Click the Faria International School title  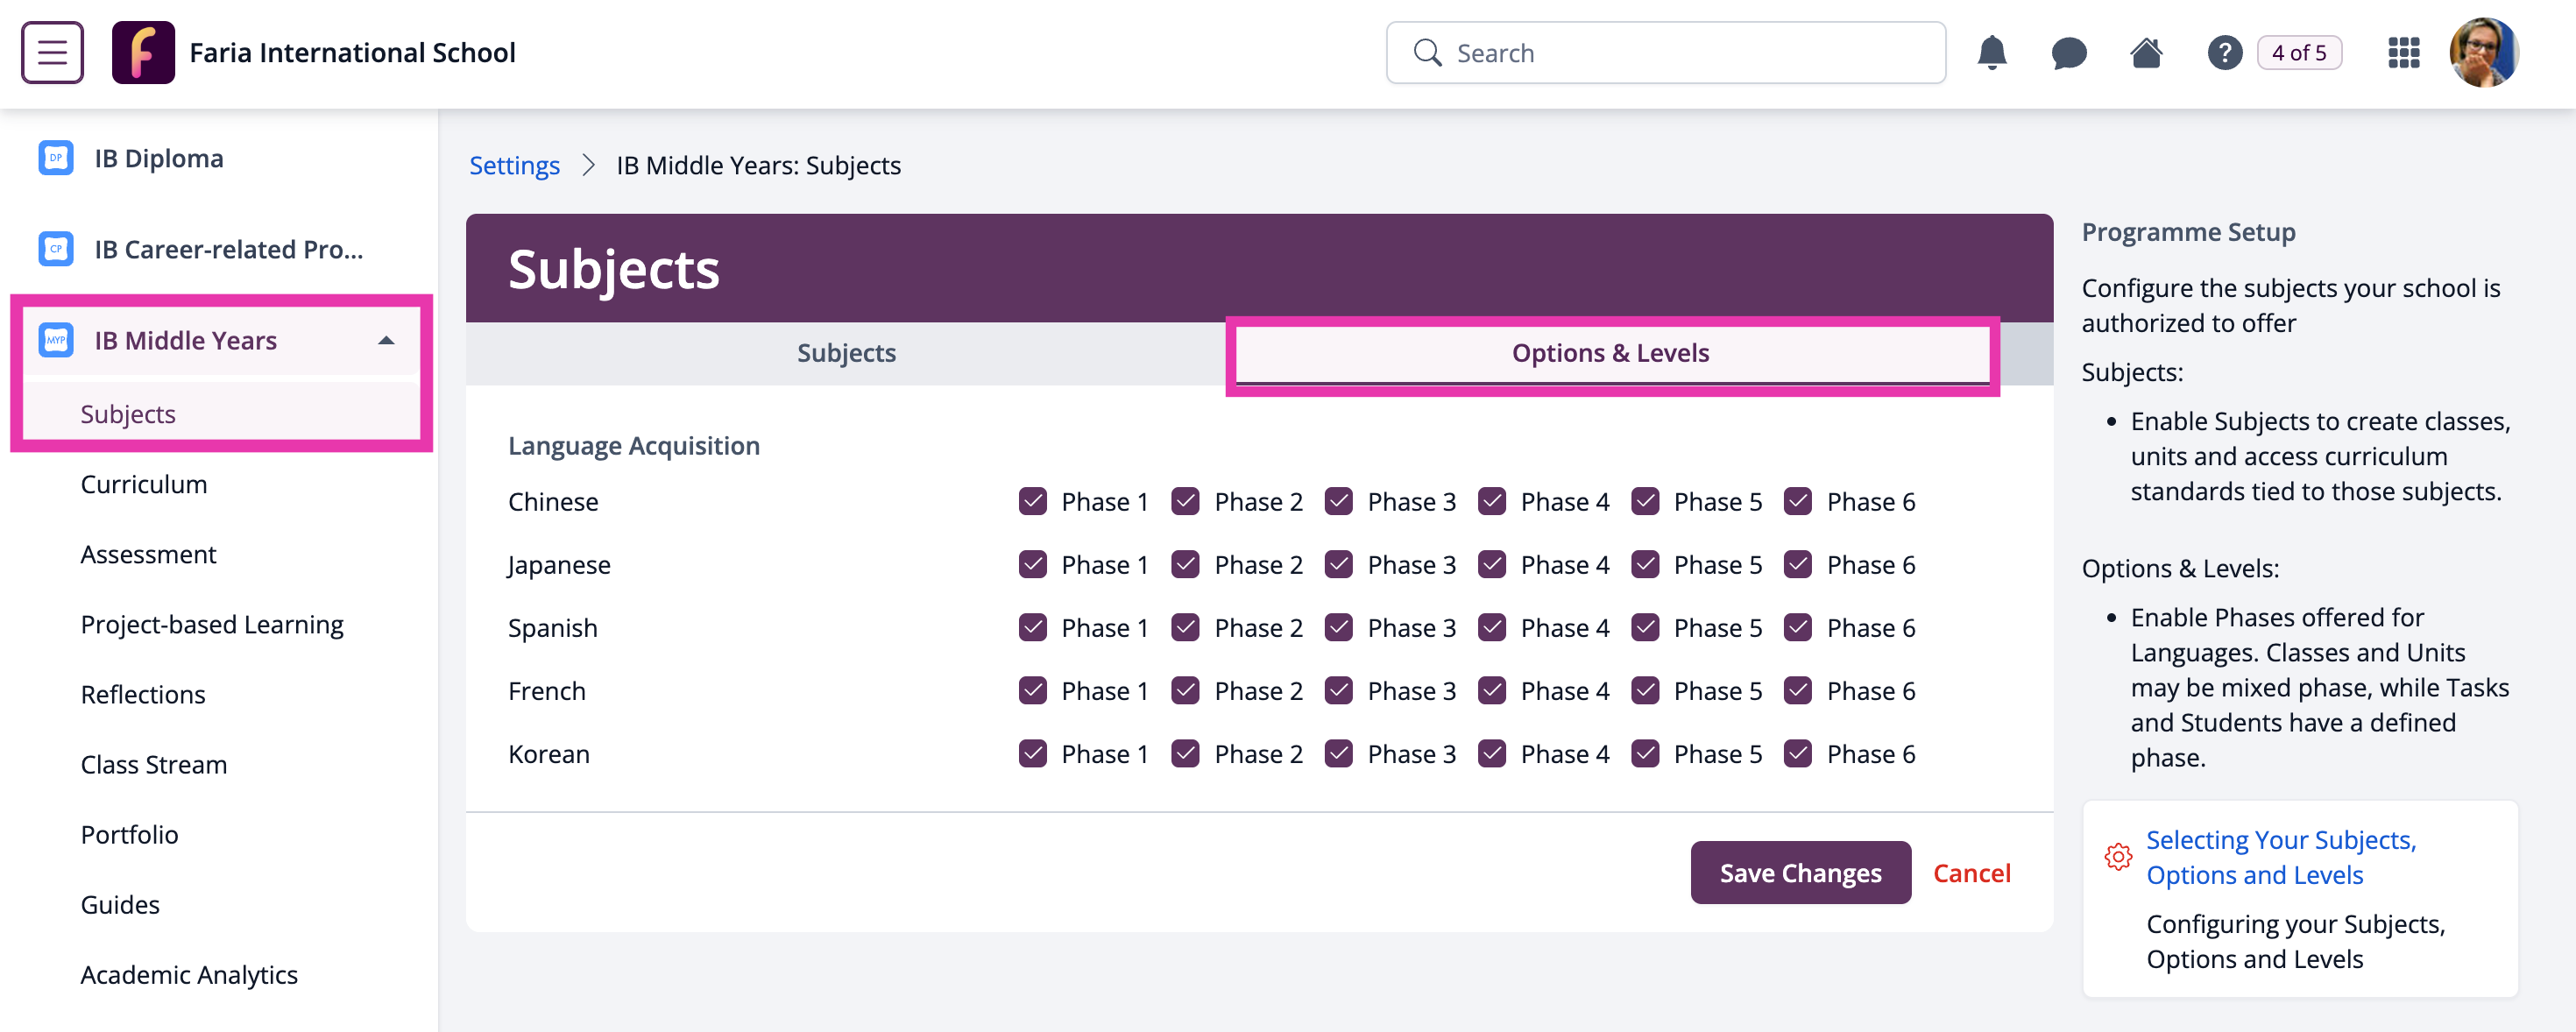tap(352, 52)
